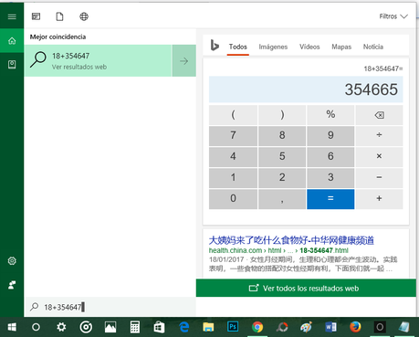The image size is (419, 337).
Task: Switch to the Mapas tab
Action: pyautogui.click(x=341, y=47)
